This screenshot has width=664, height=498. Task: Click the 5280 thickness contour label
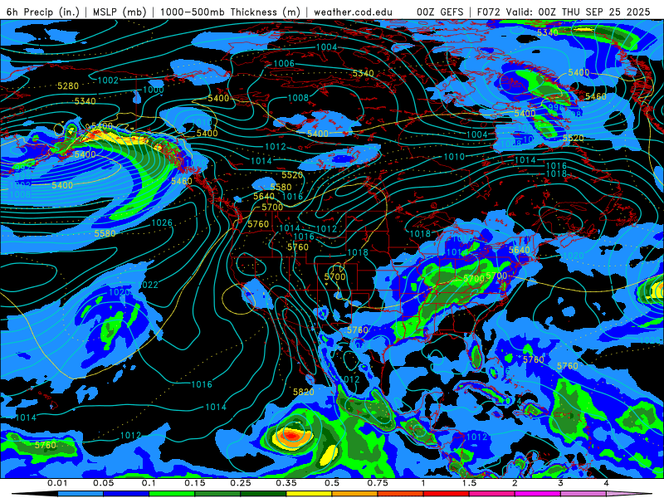68,86
